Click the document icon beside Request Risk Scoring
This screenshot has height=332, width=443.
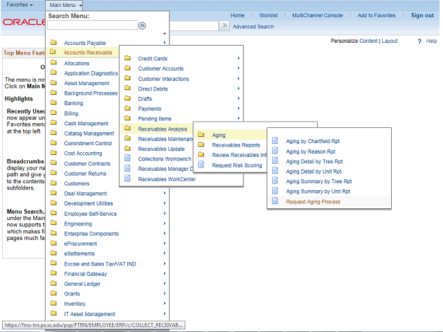coord(201,165)
